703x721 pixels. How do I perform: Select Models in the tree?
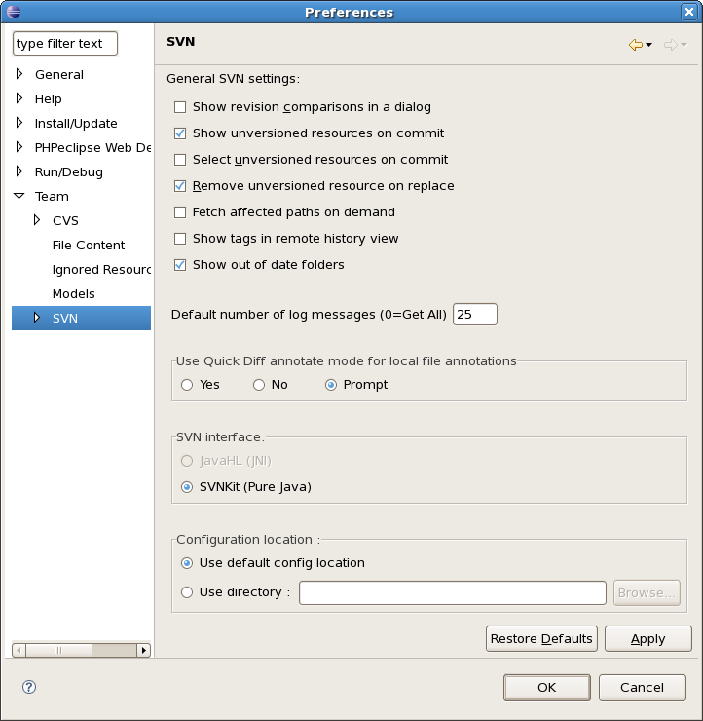tap(74, 294)
